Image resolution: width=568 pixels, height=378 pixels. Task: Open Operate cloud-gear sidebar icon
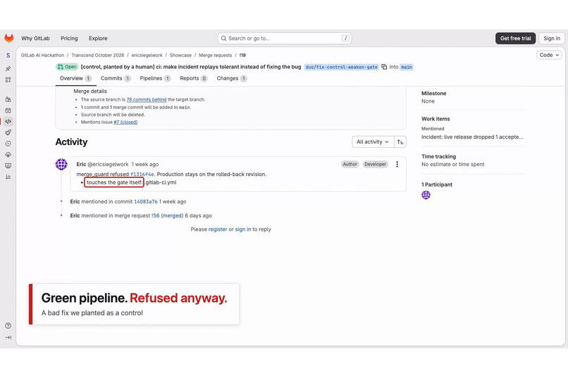8,154
